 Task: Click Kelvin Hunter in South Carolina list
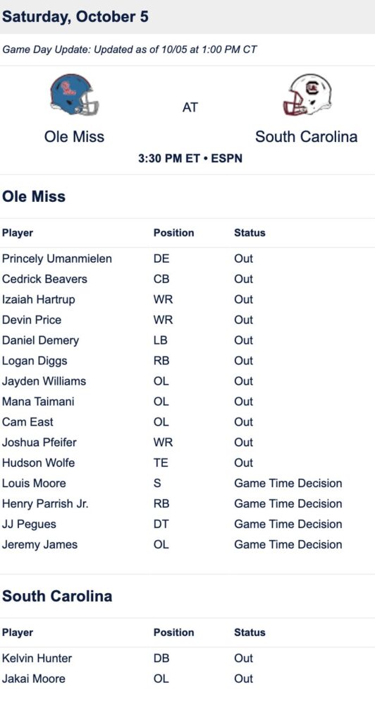click(37, 658)
